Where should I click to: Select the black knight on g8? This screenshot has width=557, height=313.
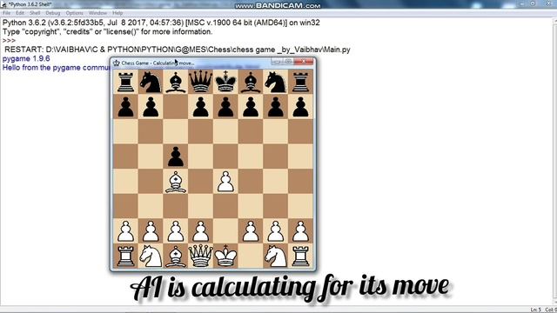pyautogui.click(x=276, y=82)
